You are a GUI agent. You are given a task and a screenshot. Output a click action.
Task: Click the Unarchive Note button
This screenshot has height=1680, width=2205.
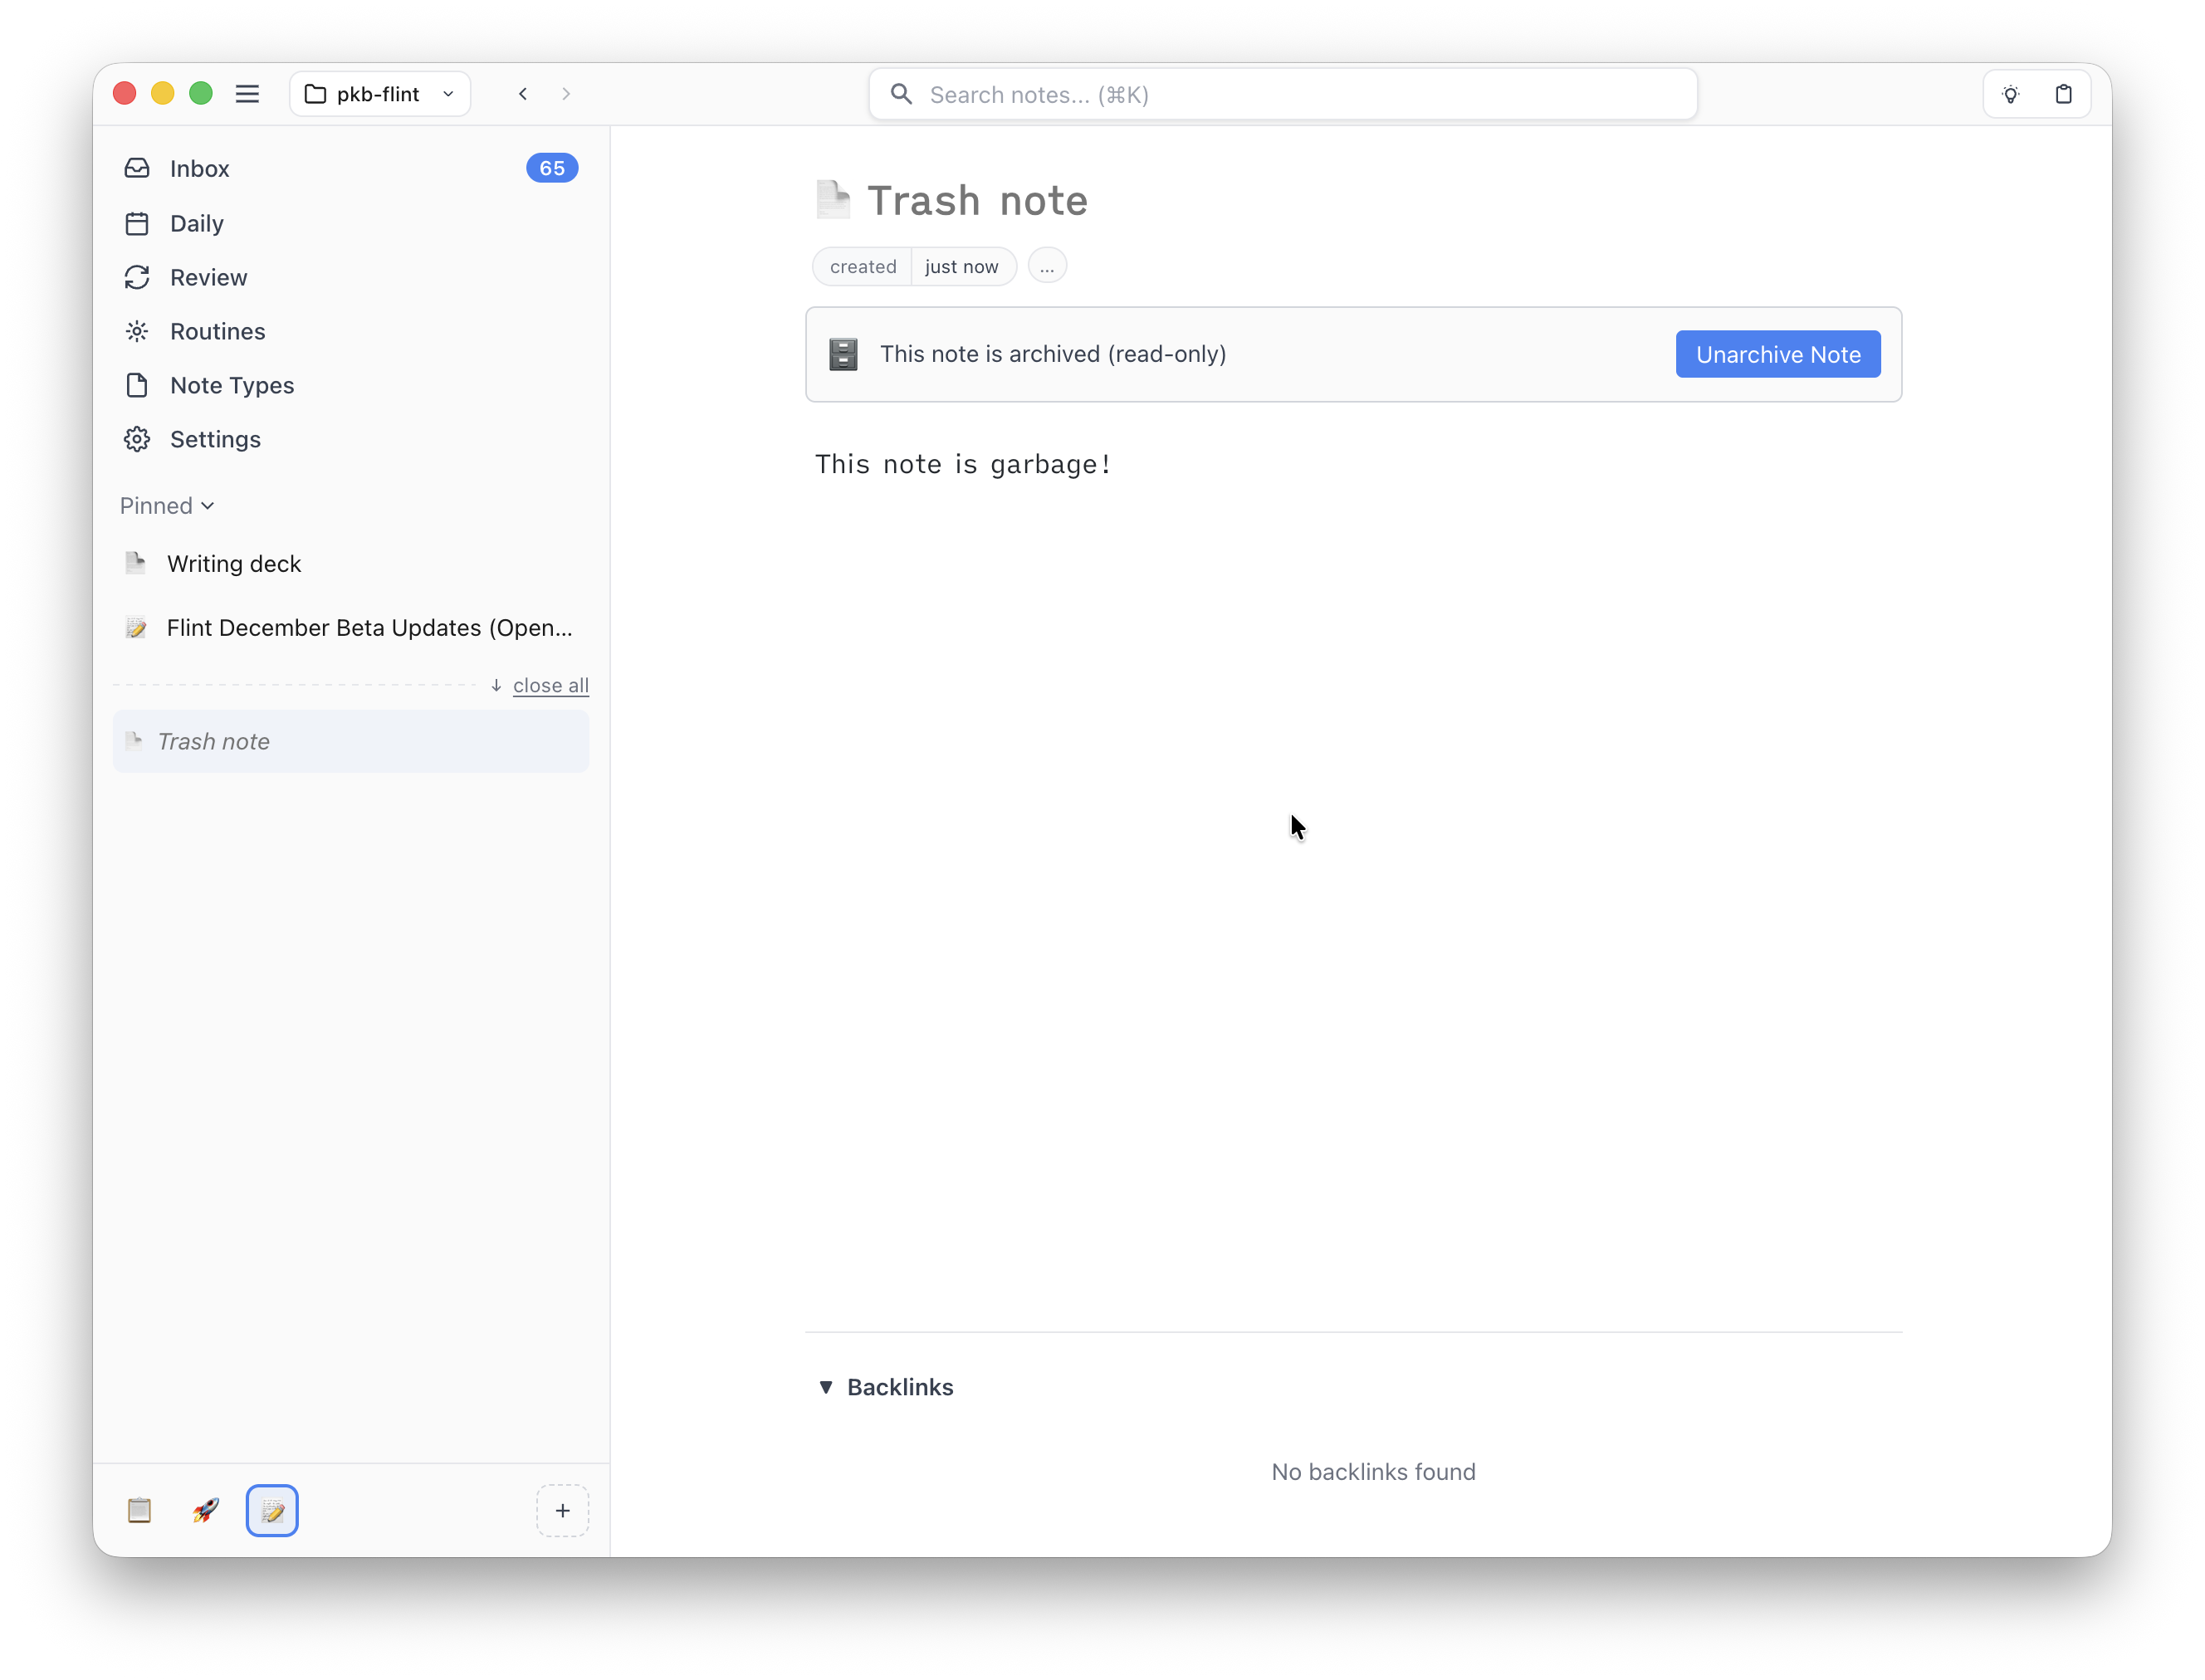click(x=1777, y=354)
